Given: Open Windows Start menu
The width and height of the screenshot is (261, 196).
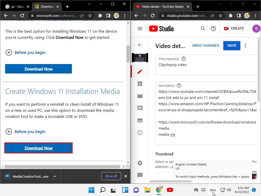Looking at the screenshot, I should coord(91,190).
